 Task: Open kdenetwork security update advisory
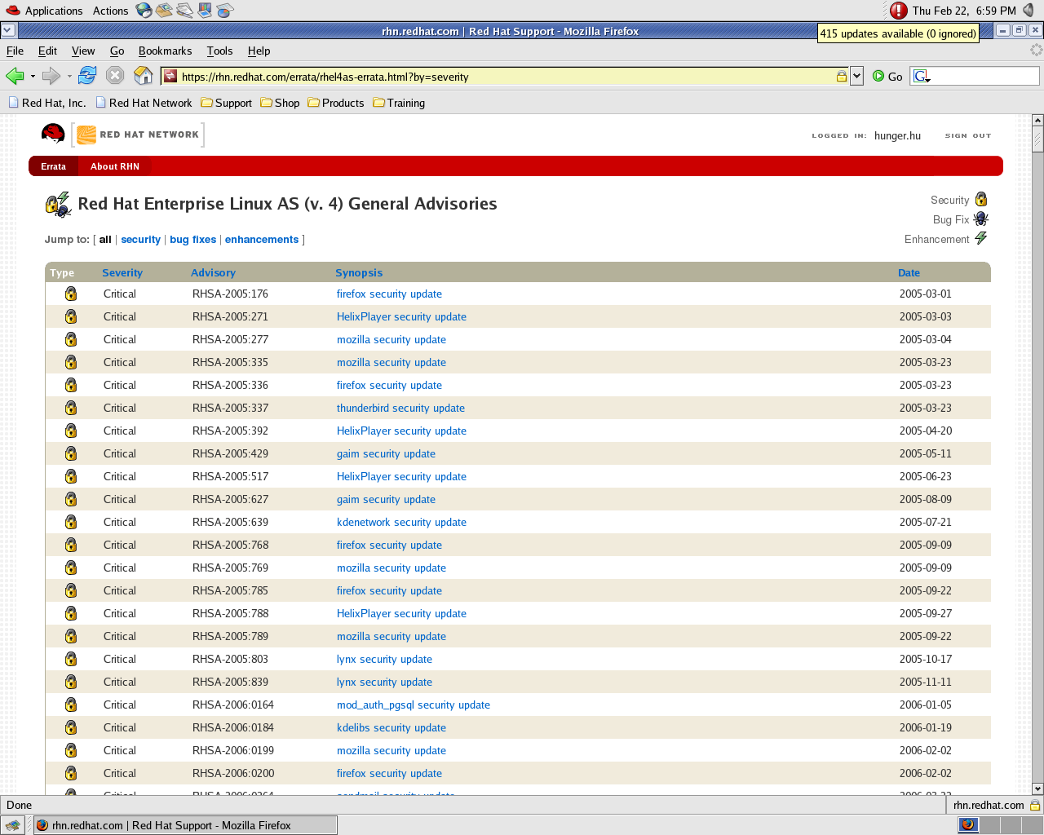point(401,523)
